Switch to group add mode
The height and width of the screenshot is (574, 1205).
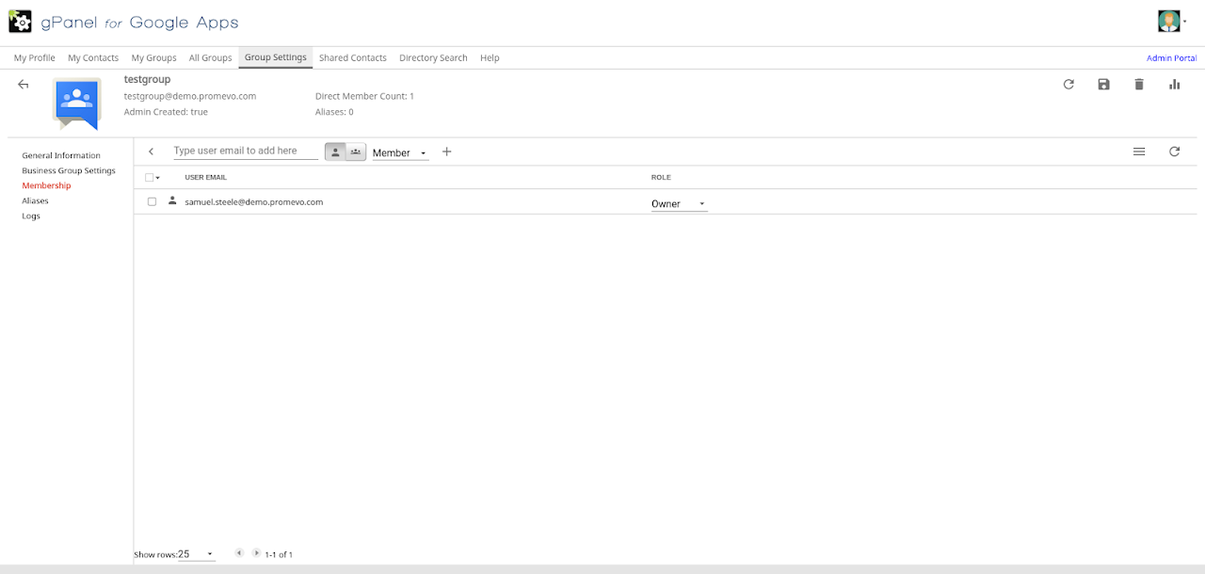tap(356, 151)
